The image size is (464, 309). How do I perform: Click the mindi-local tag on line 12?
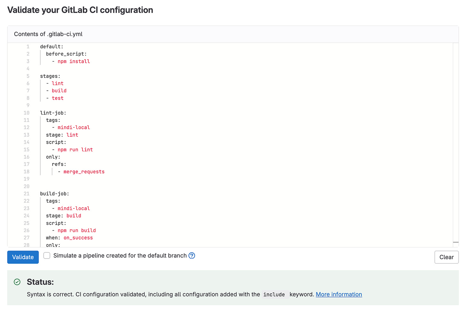tap(74, 127)
